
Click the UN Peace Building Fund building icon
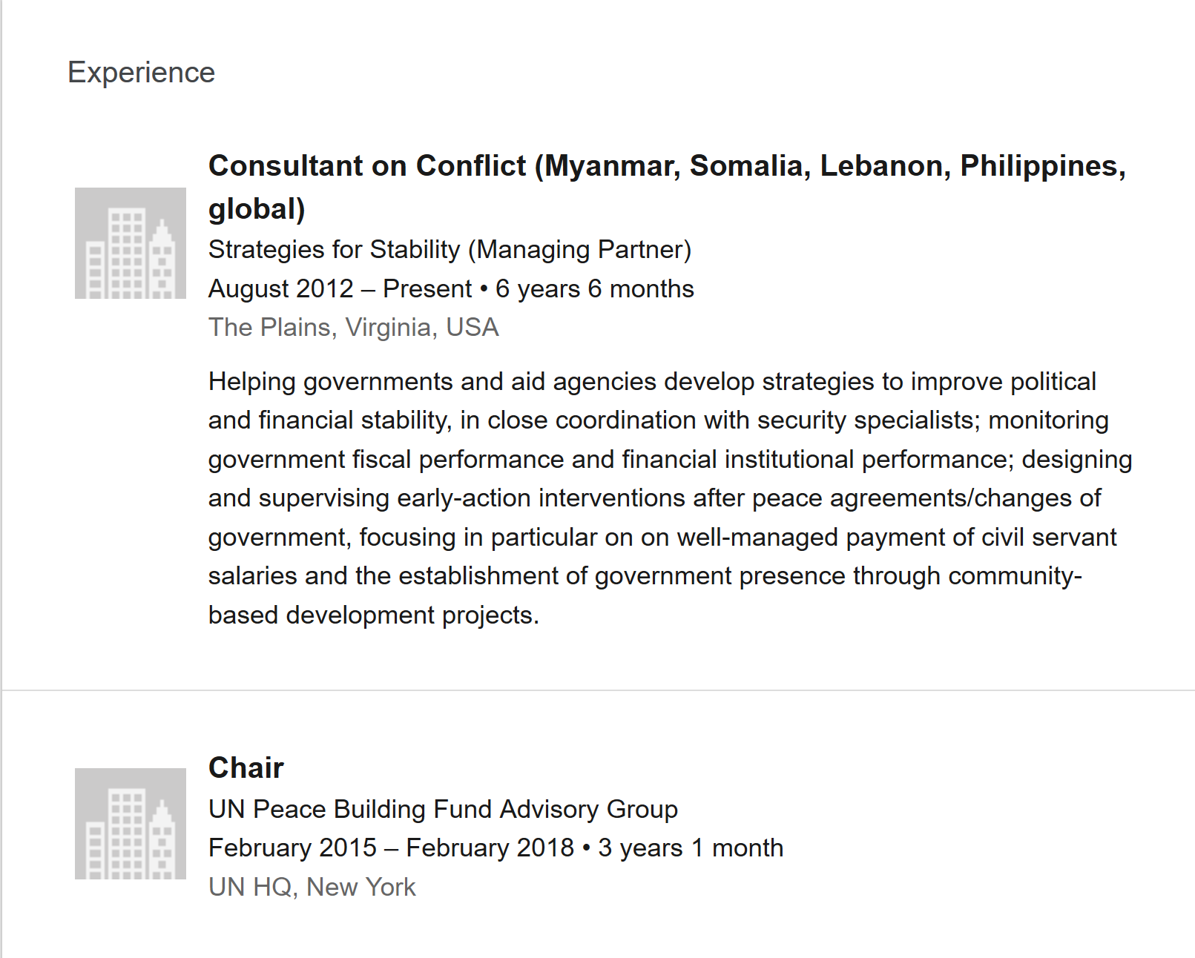pyautogui.click(x=131, y=824)
